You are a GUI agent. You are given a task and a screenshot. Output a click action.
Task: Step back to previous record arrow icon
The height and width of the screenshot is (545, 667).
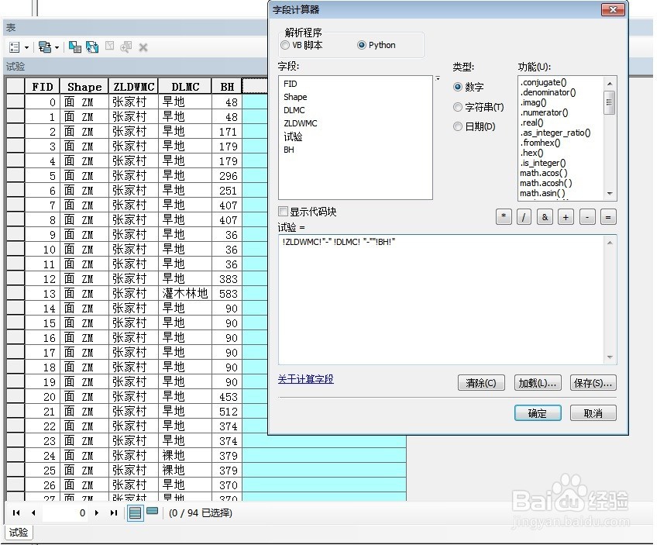coord(33,512)
